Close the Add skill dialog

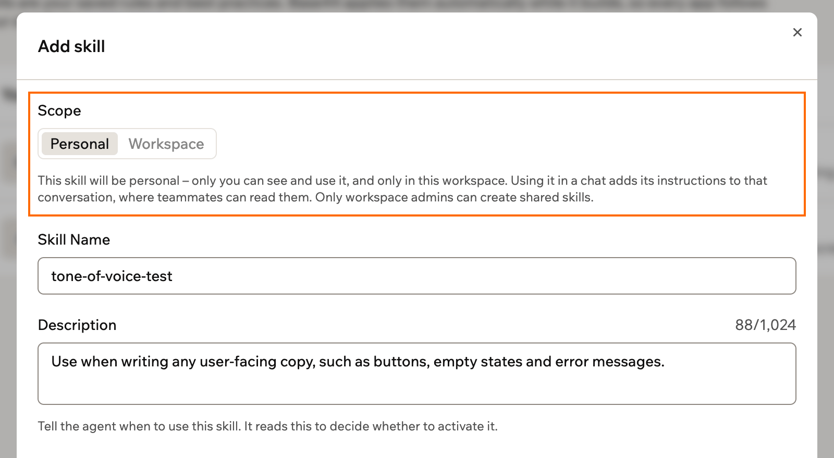tap(797, 32)
